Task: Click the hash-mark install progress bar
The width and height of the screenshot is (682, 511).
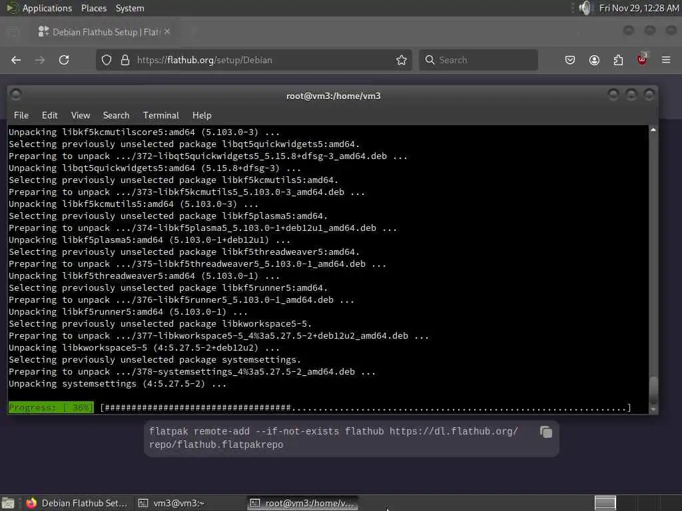Action: 366,408
